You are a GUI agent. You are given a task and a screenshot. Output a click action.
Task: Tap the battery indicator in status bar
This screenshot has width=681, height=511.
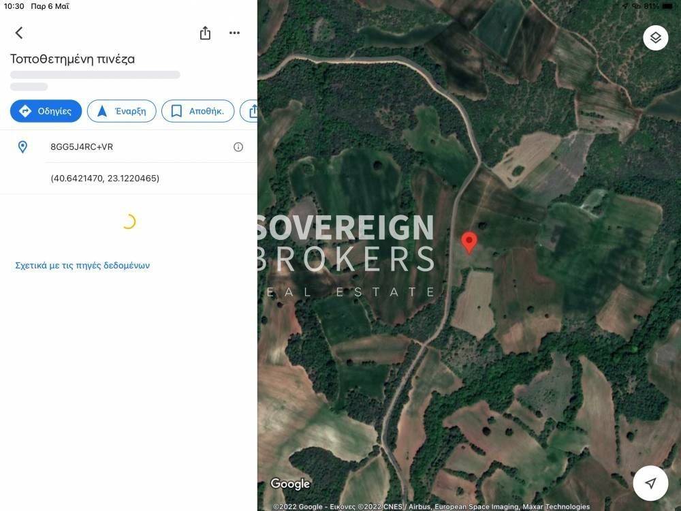(x=667, y=6)
